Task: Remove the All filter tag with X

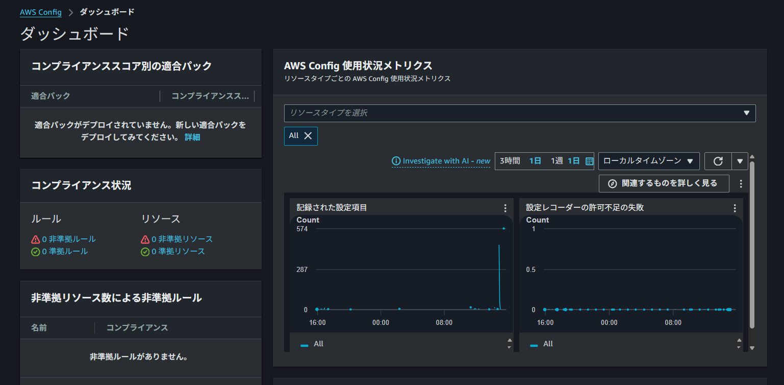Action: point(308,135)
